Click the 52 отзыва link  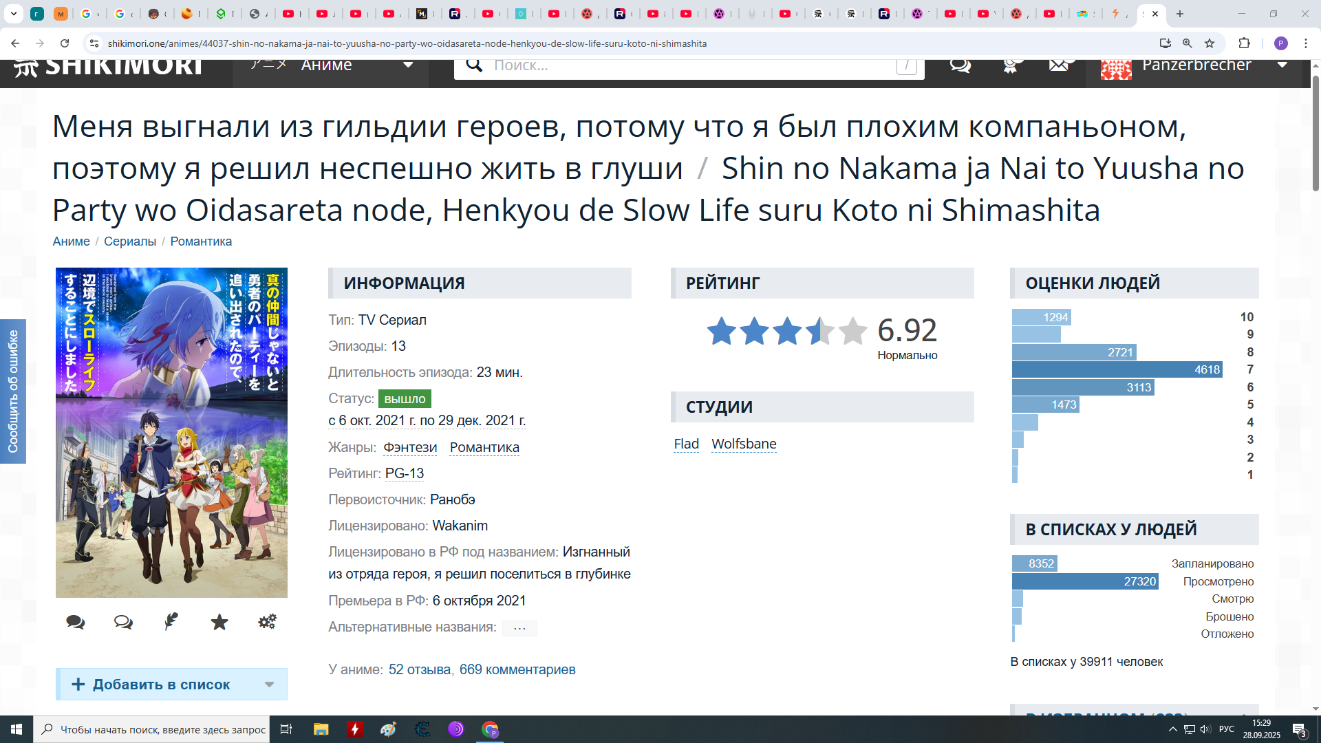click(419, 669)
